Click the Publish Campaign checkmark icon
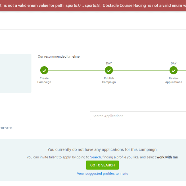This screenshot has width=186, height=186. tap(109, 70)
